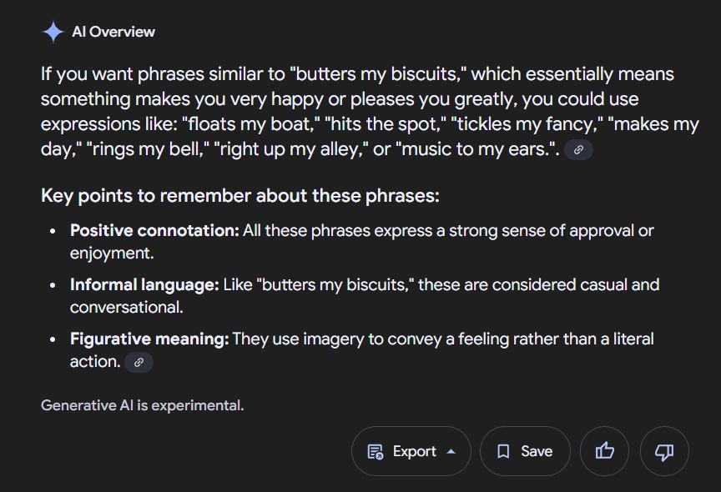Select the "Informal language:" bold label
Viewport: 721px width, 492px height.
[144, 285]
